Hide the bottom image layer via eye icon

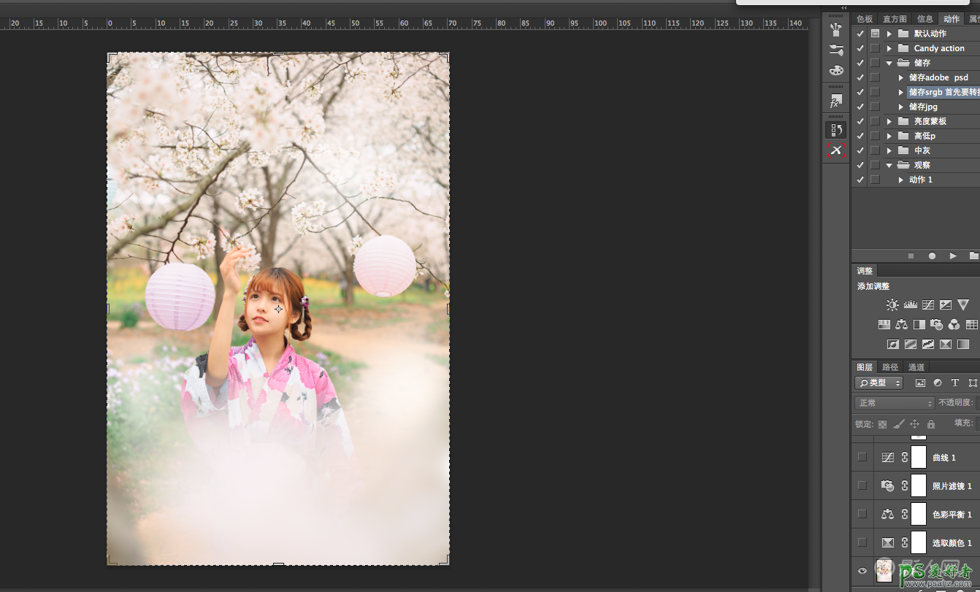click(862, 571)
